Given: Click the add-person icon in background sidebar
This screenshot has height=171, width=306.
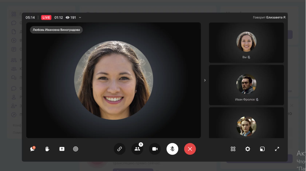Looking at the screenshot, I should (x=14, y=106).
